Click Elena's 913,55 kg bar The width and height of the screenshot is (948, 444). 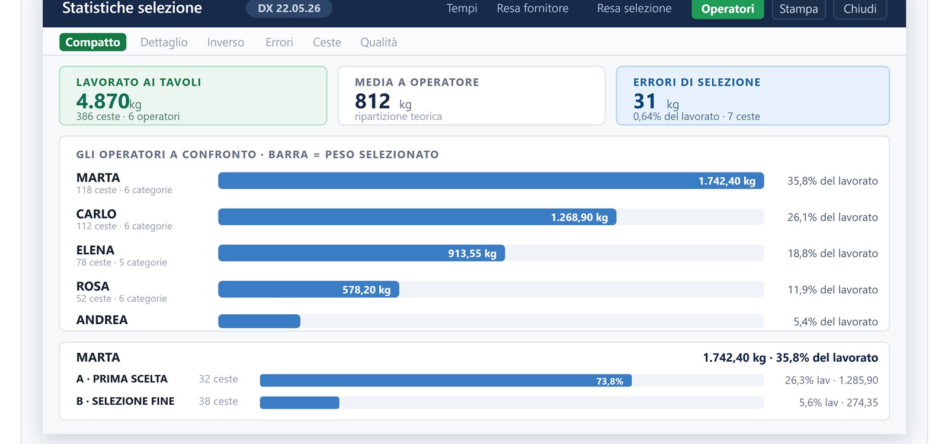click(361, 253)
